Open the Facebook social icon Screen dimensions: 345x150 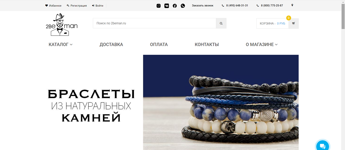click(175, 6)
